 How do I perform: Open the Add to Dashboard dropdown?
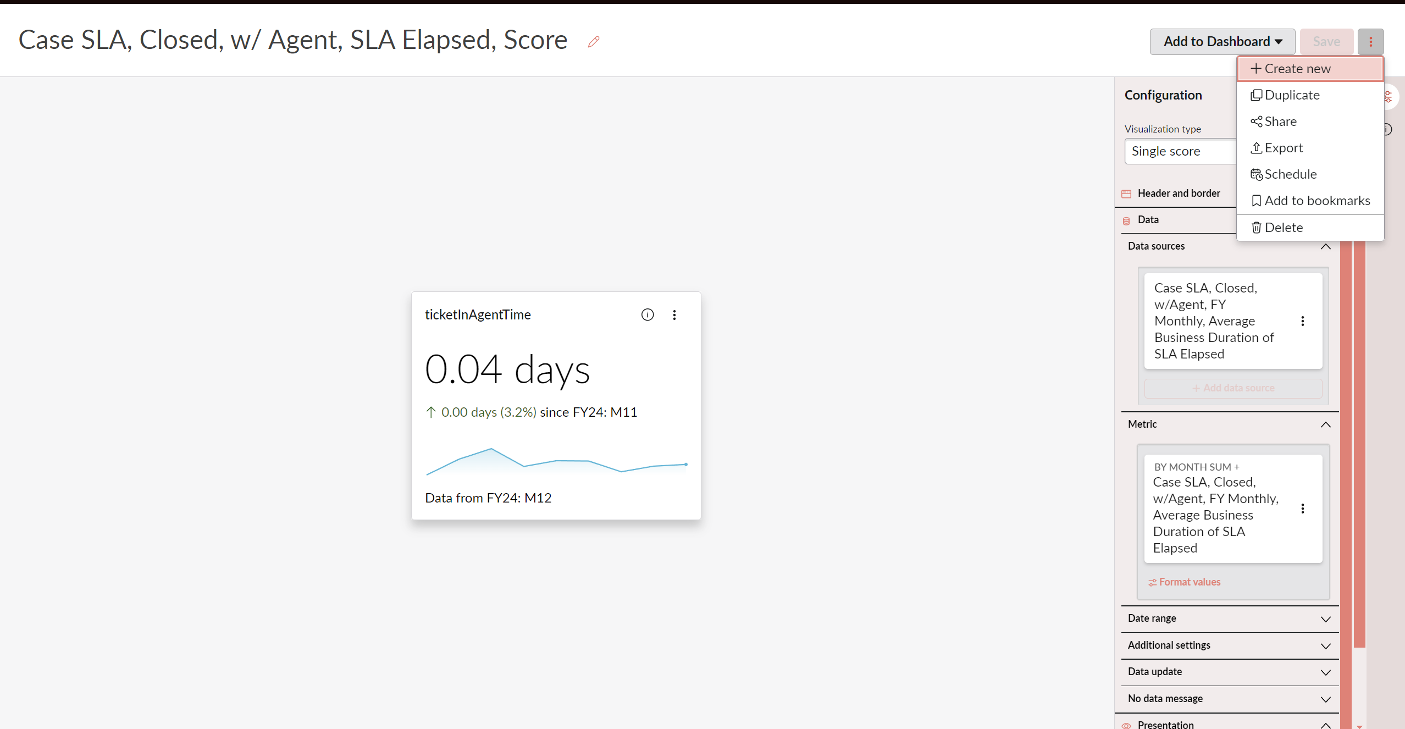coord(1223,42)
